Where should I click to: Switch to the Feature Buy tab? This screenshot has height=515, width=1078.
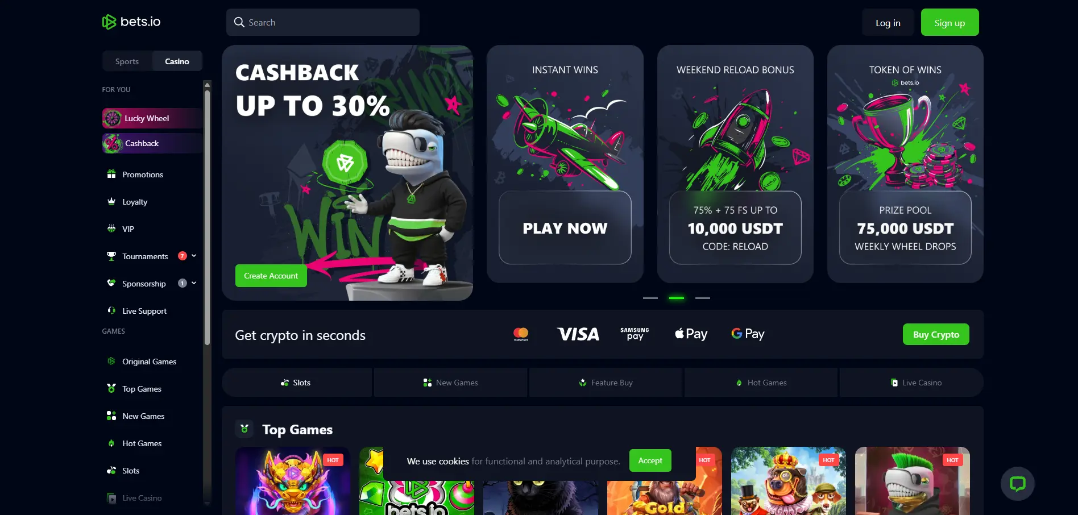pos(606,383)
